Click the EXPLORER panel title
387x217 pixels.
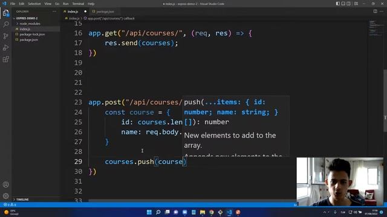point(22,11)
